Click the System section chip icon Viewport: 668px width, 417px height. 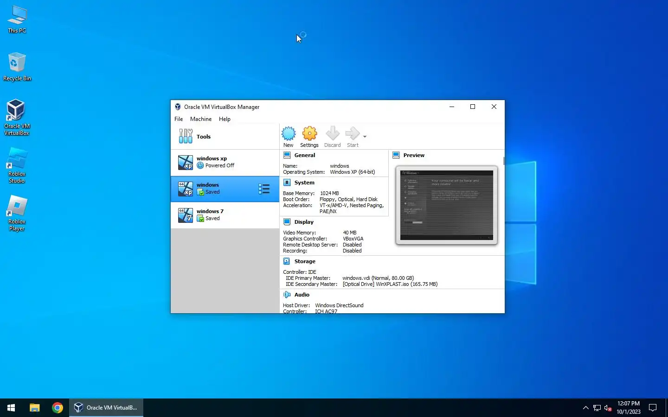[287, 183]
